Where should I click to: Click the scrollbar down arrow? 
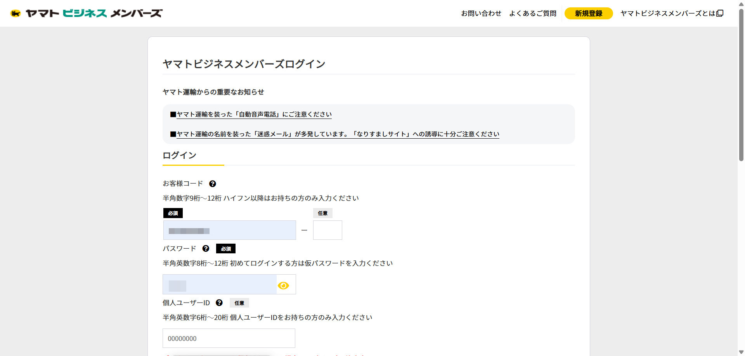coord(741,352)
